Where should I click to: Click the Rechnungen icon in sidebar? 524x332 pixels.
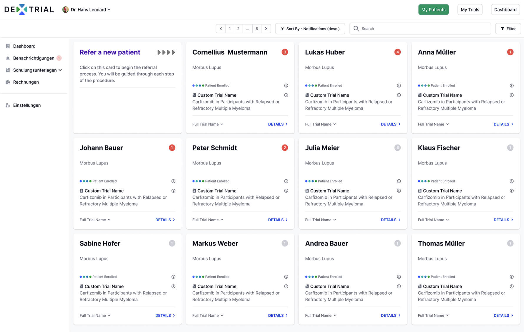(x=8, y=82)
